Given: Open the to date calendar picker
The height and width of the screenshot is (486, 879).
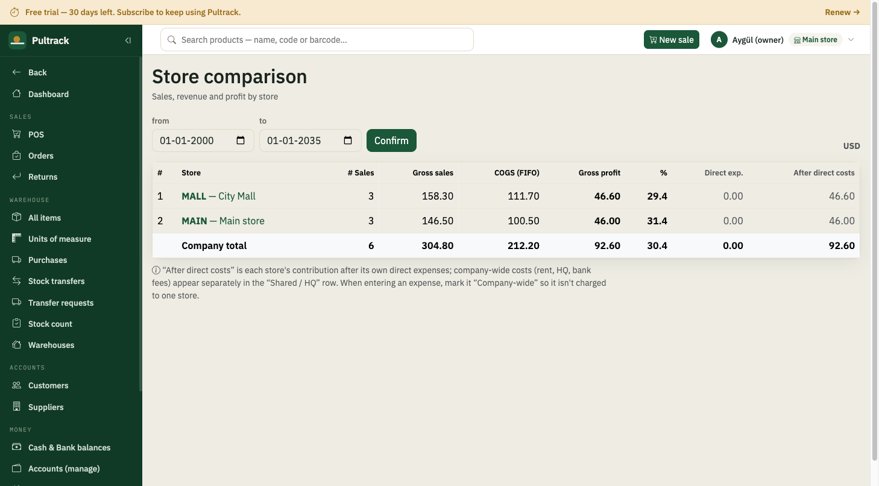Looking at the screenshot, I should (348, 140).
